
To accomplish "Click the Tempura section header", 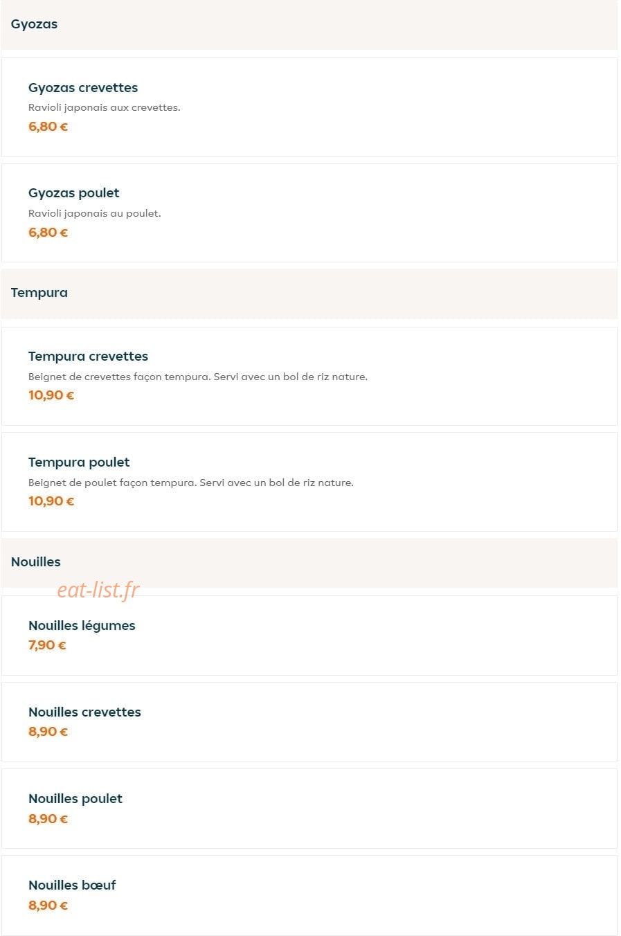I will [x=309, y=293].
